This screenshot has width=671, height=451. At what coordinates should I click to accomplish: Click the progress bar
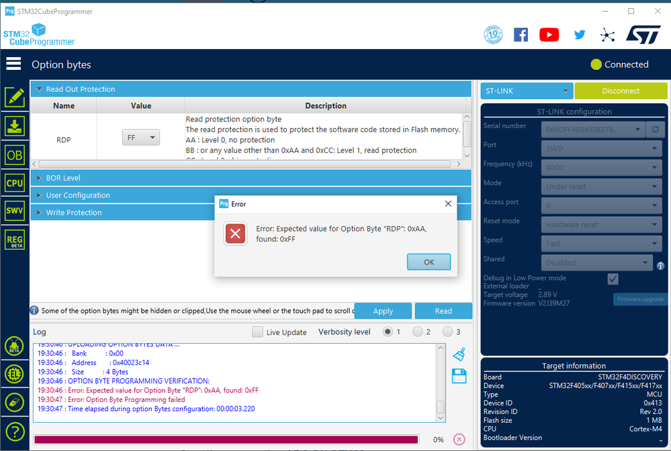[x=226, y=440]
